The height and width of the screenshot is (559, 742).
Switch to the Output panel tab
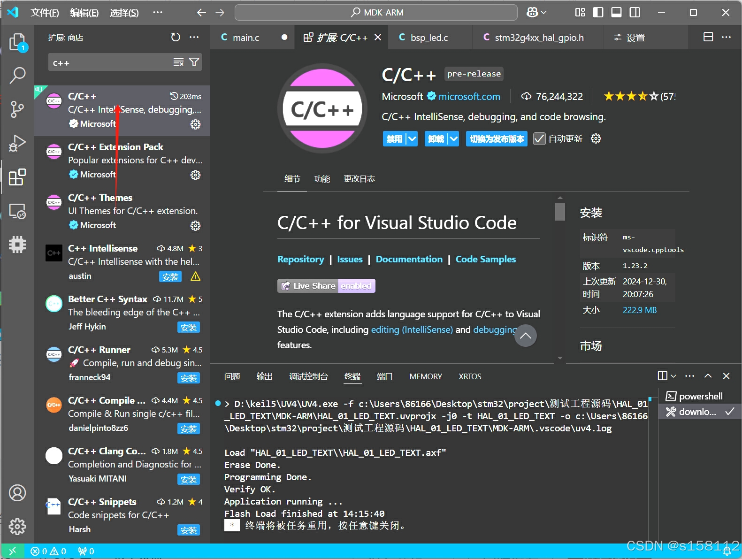pyautogui.click(x=264, y=376)
